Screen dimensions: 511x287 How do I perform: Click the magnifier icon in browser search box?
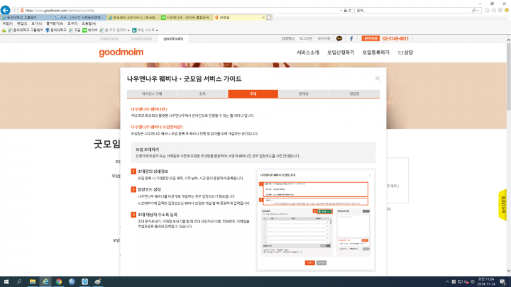click(474, 11)
